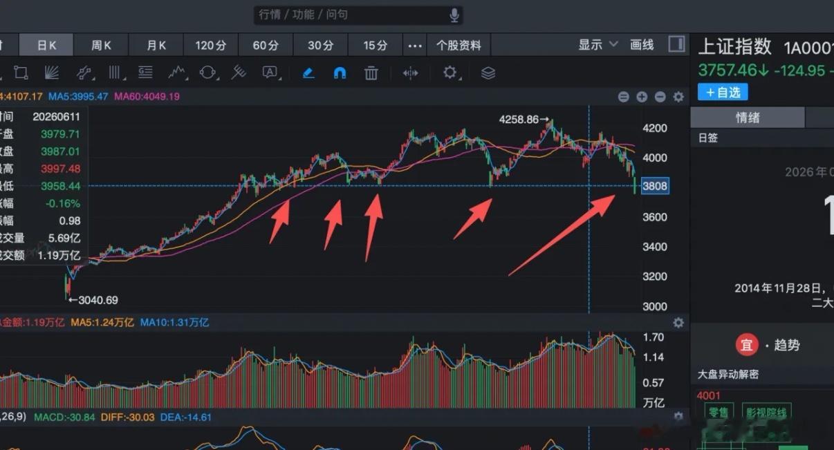Select the 60分 timeframe tab
The image size is (834, 450).
pos(266,45)
